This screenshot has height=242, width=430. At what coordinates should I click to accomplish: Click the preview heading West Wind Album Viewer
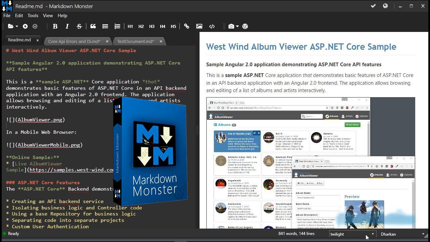click(301, 47)
